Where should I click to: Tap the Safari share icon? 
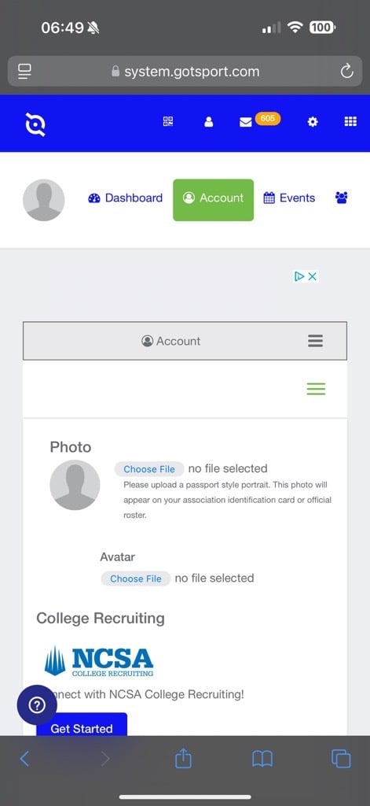[x=183, y=758]
